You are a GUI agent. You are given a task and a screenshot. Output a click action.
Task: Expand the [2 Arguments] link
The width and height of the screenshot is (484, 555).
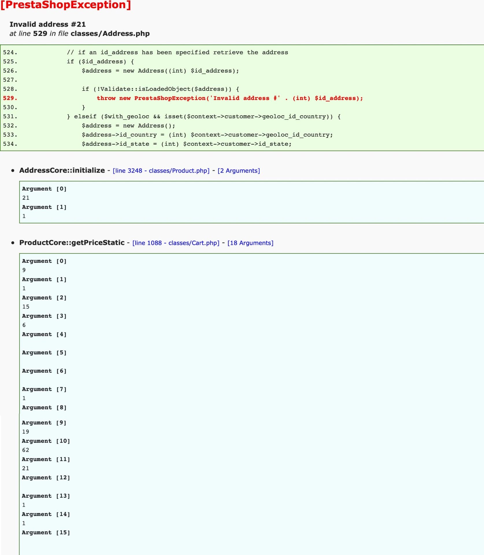tap(239, 171)
